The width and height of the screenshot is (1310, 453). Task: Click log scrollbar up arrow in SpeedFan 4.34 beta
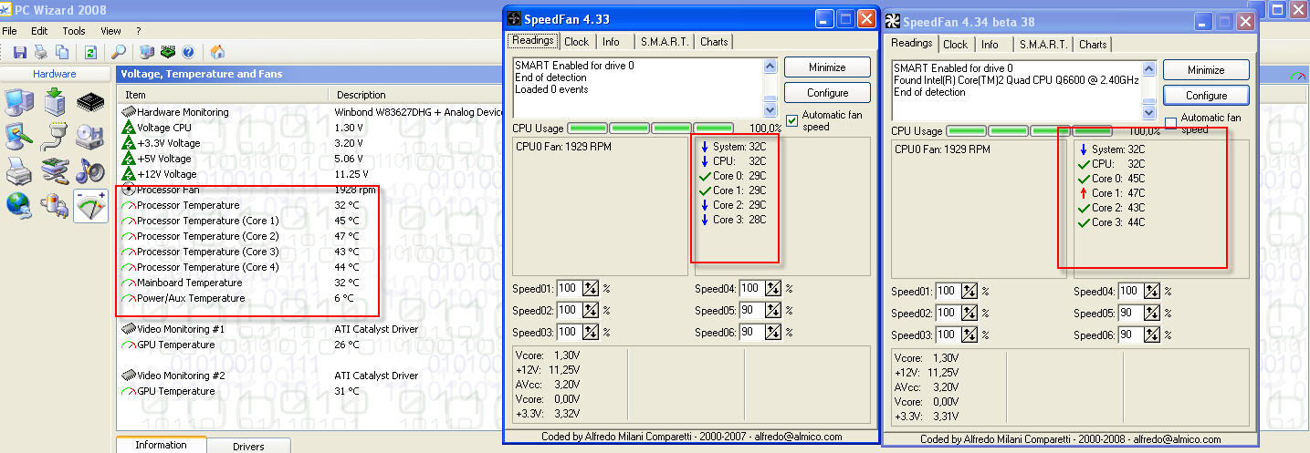(1148, 68)
